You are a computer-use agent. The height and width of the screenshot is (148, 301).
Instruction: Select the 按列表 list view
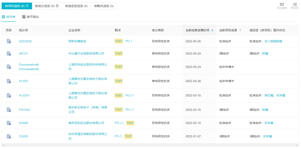9,17
